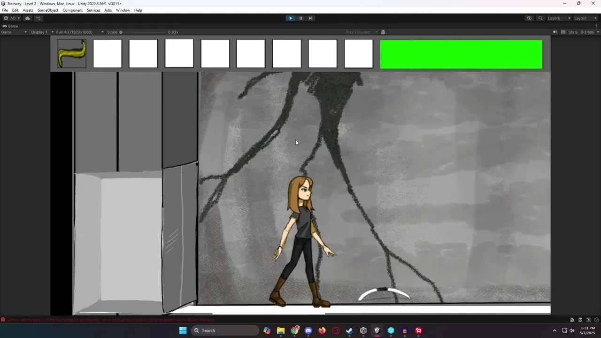This screenshot has width=601, height=338.
Task: Open Google Chrome from the taskbar
Action: click(x=294, y=330)
